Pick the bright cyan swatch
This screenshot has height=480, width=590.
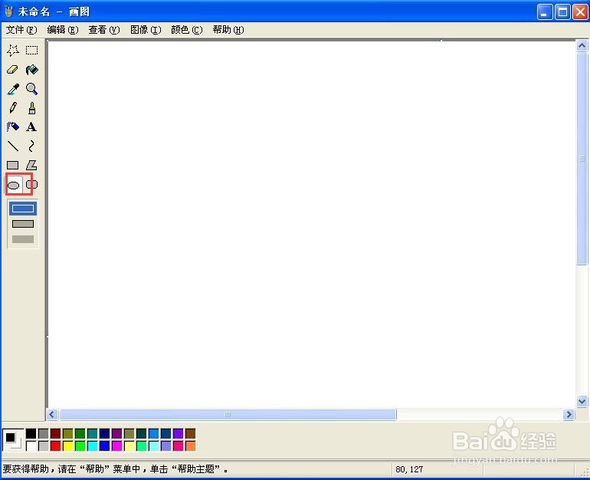(93, 446)
